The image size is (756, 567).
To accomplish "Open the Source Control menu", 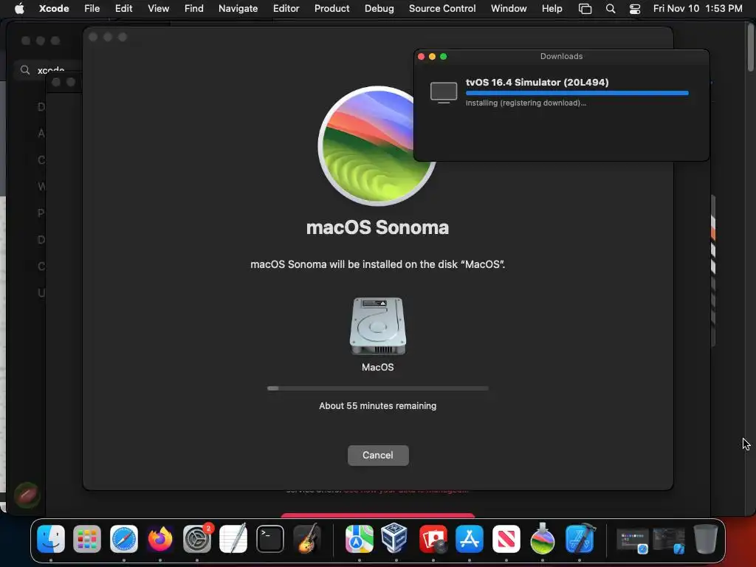I will coord(442,8).
